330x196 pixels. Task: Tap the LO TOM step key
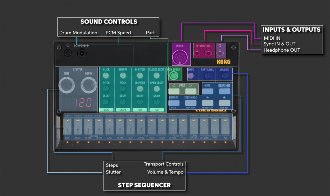coord(88,127)
